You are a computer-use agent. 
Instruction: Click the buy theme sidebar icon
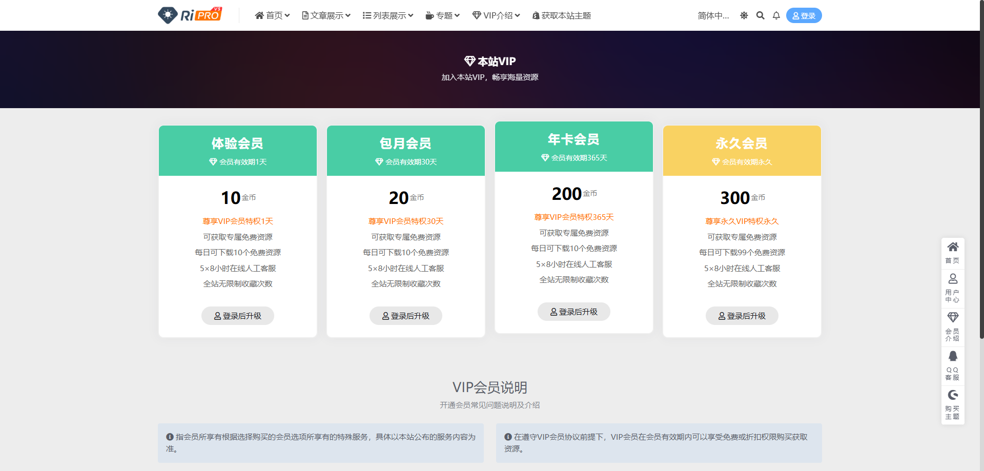952,404
